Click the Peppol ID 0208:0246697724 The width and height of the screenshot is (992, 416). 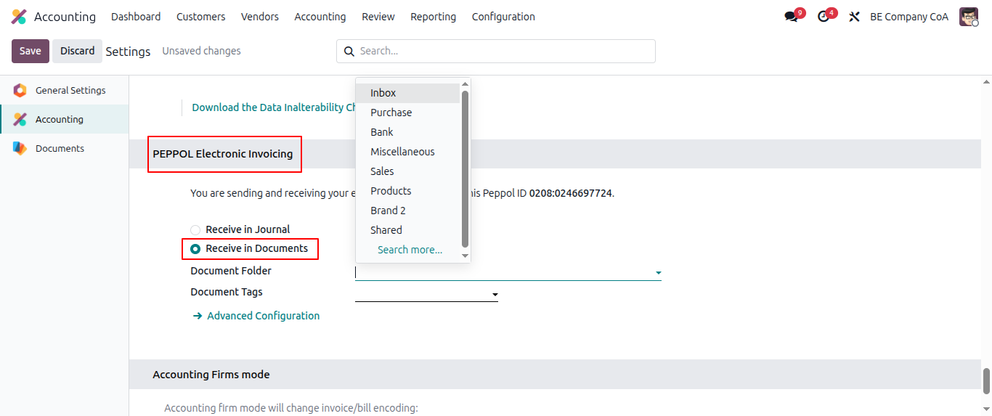click(571, 194)
